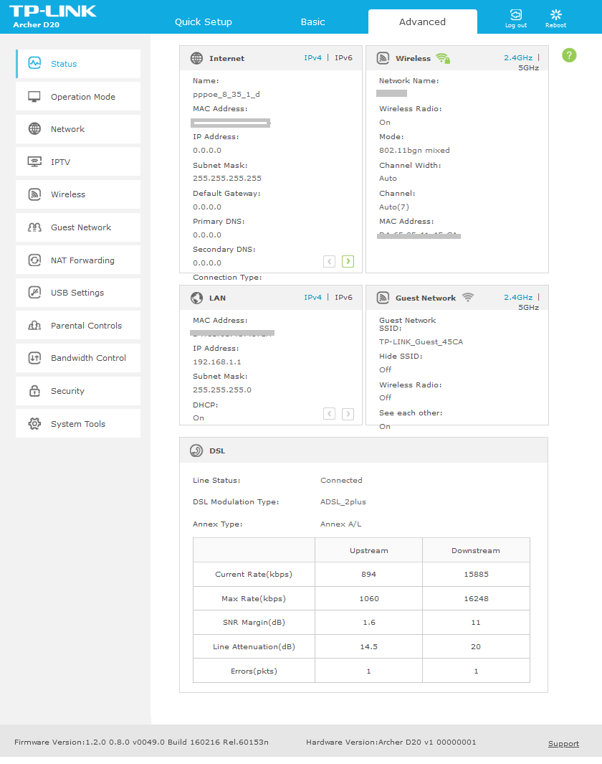Click the System Tools gear icon

[x=34, y=423]
